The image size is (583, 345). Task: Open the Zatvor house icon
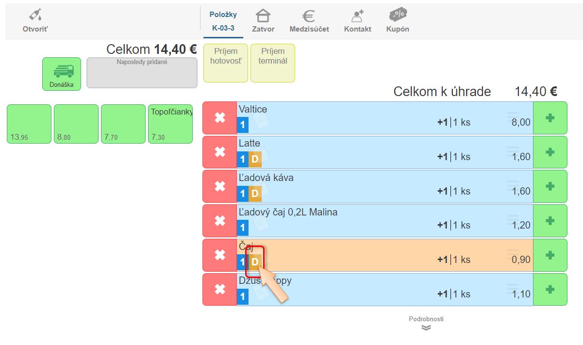(263, 16)
